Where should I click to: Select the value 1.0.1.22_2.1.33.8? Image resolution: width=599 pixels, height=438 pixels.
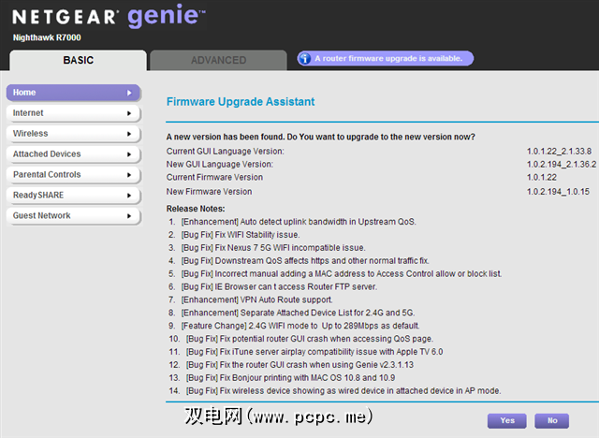click(560, 152)
